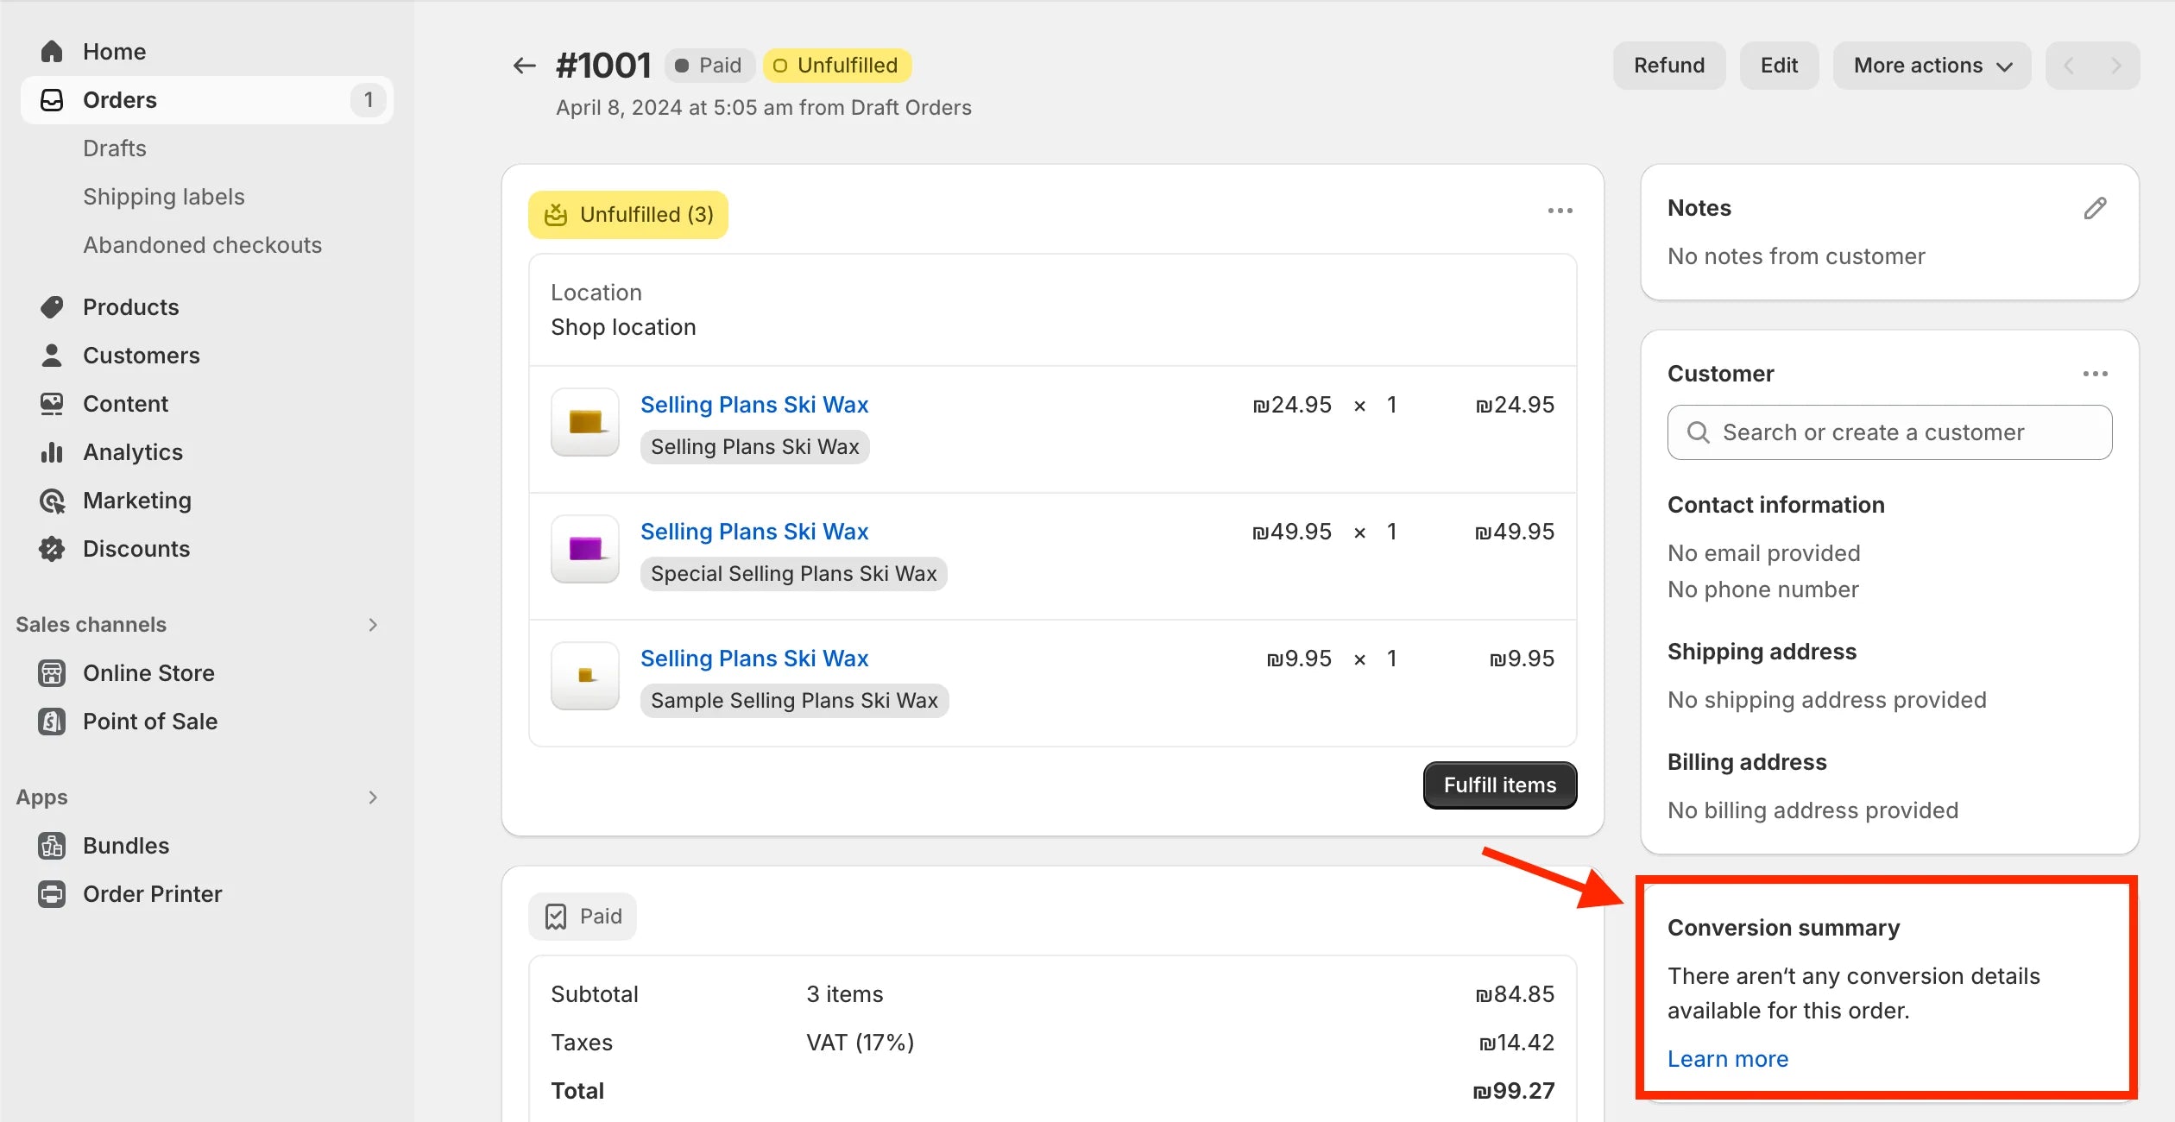This screenshot has width=2175, height=1122.
Task: Open the Analytics section icon
Action: click(x=52, y=451)
